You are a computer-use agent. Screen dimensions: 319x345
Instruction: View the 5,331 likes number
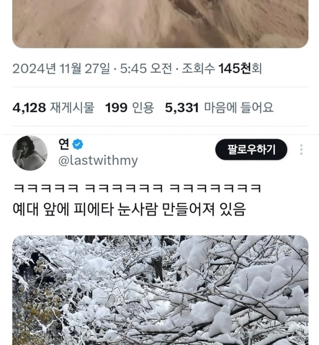(182, 108)
